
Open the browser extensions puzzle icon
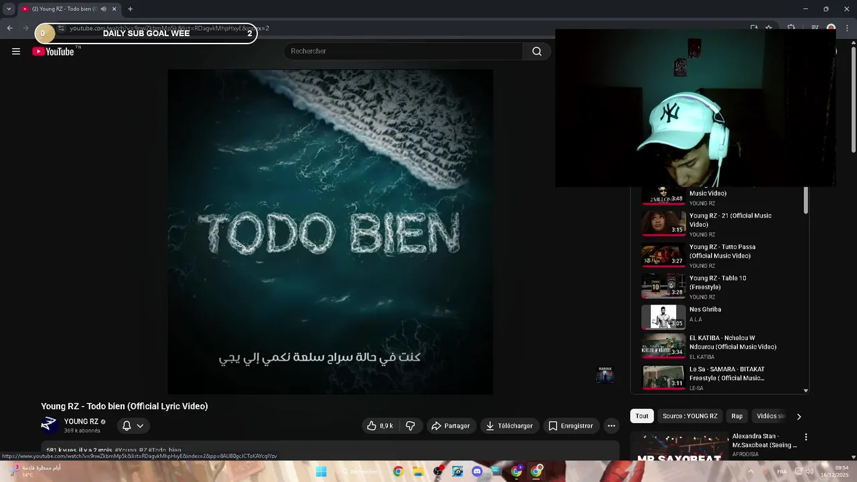791,28
